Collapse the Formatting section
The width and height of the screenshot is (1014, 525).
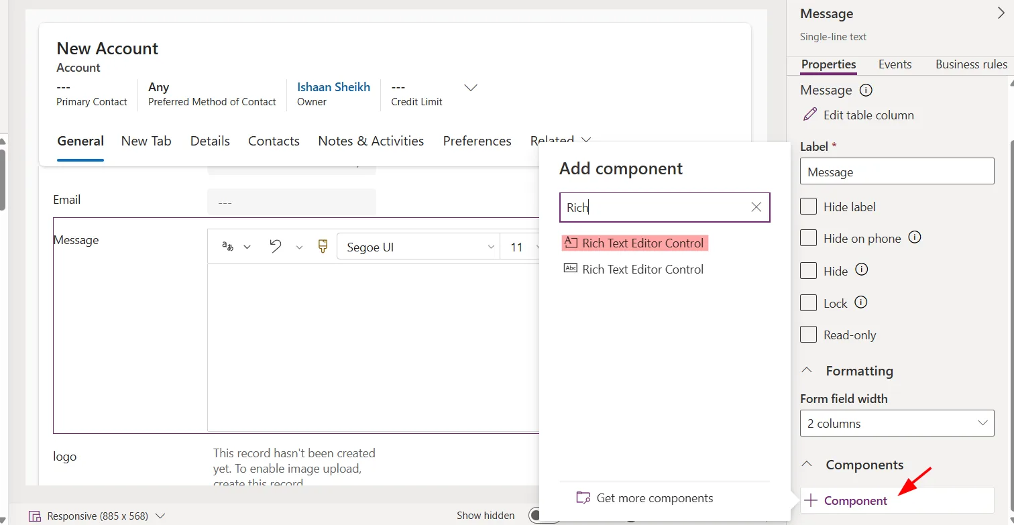[808, 371]
